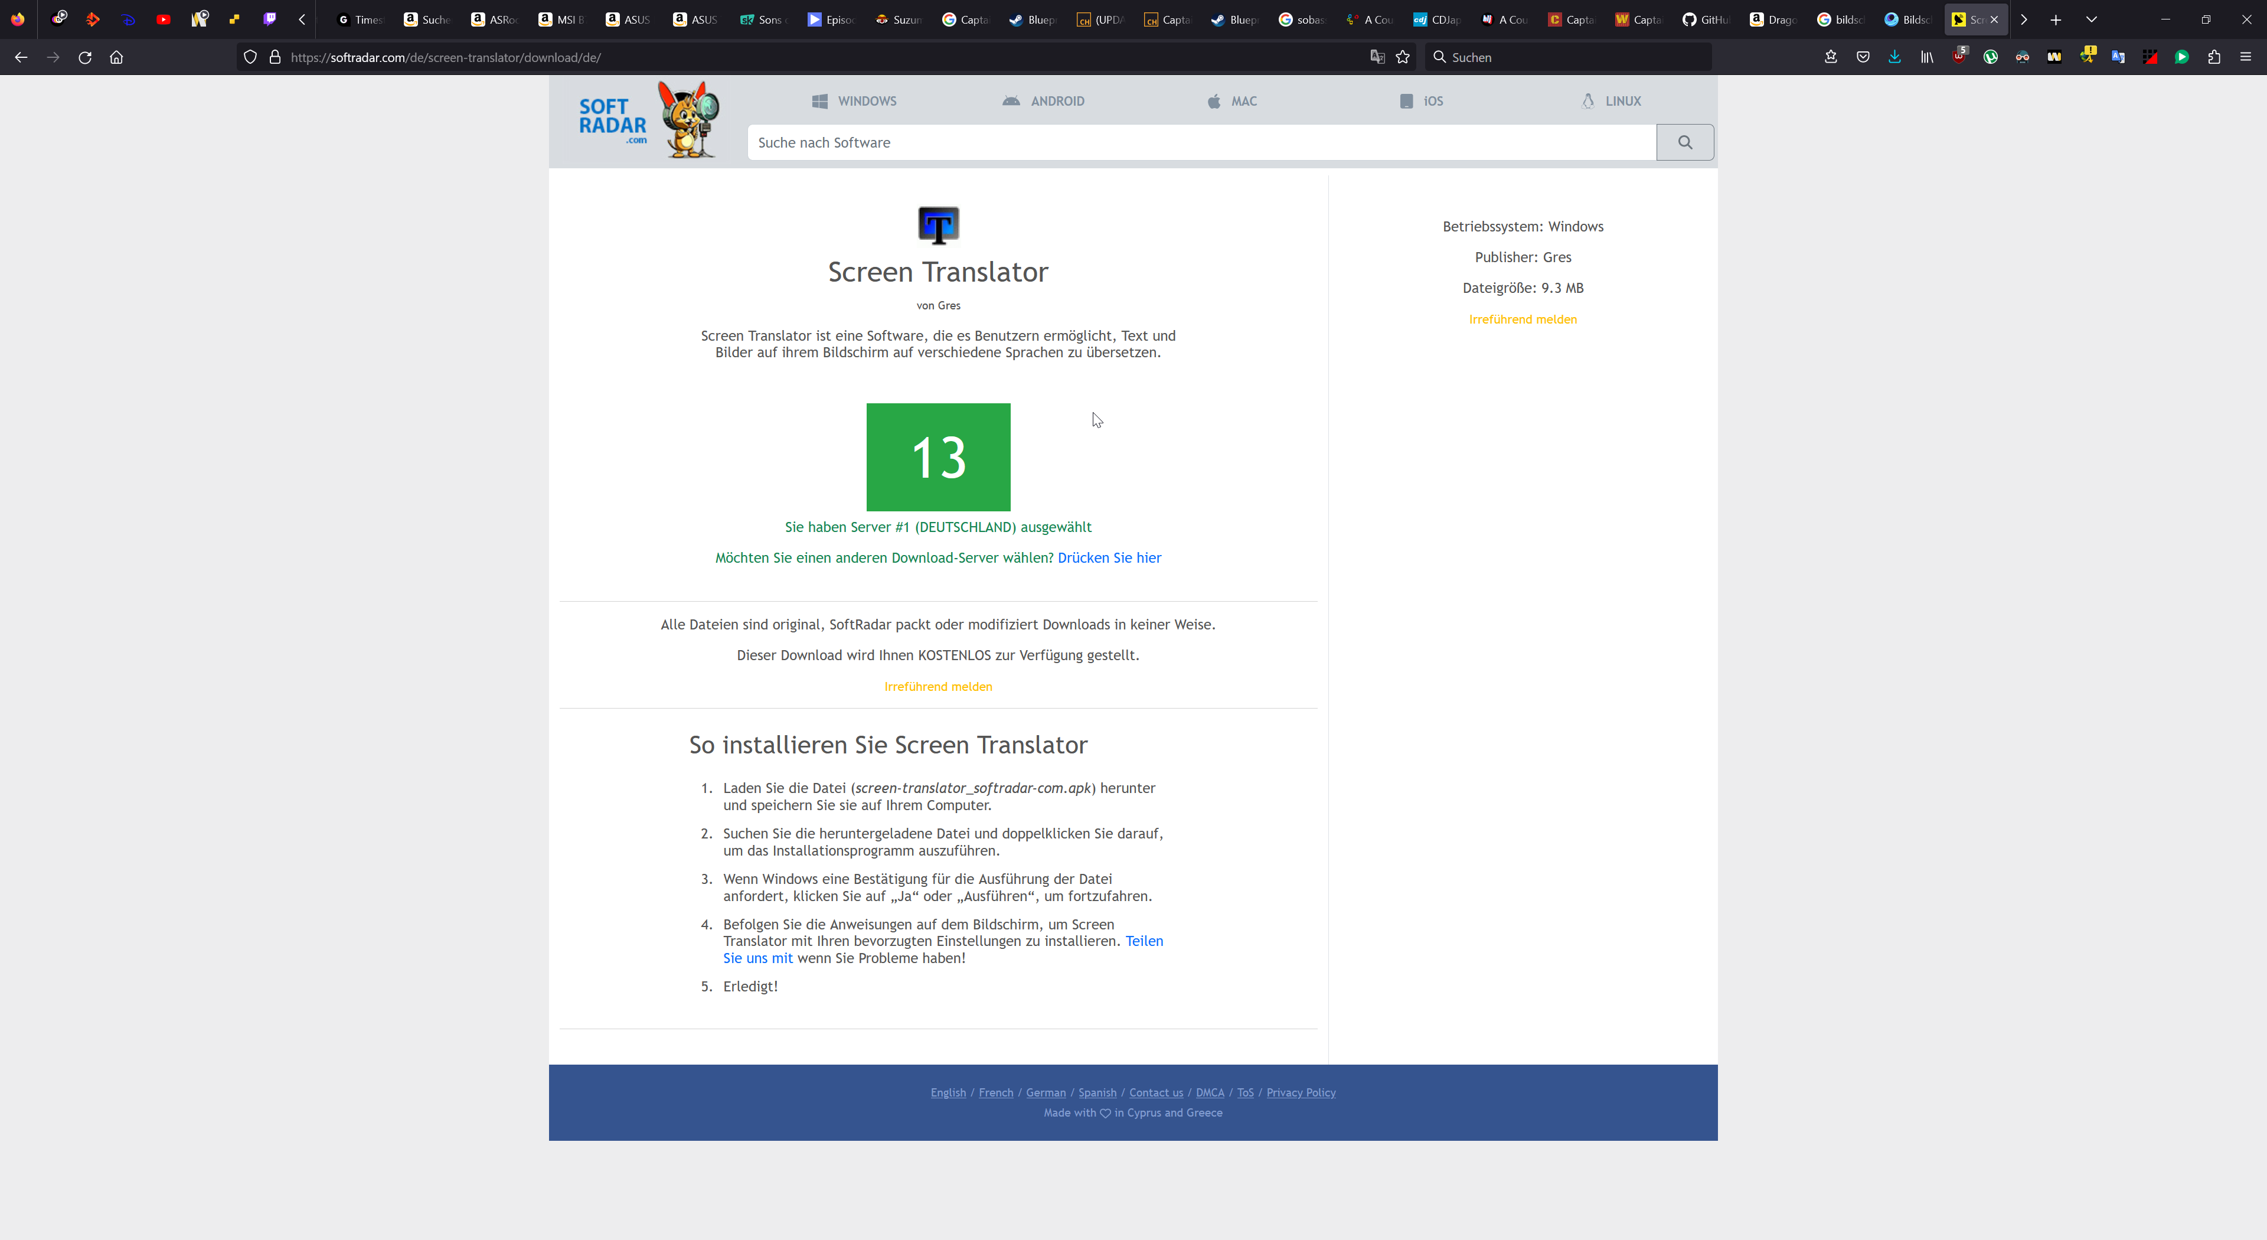Click the Screen Translator app icon
The width and height of the screenshot is (2267, 1240).
938,226
